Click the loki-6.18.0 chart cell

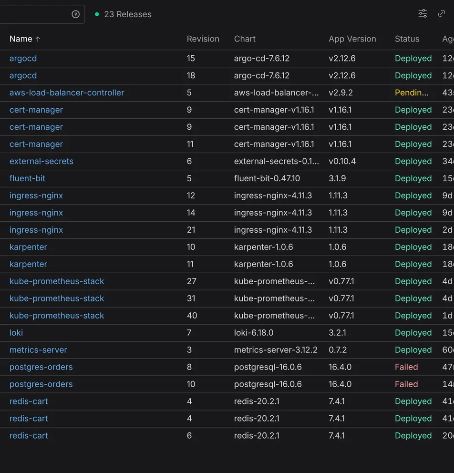254,332
